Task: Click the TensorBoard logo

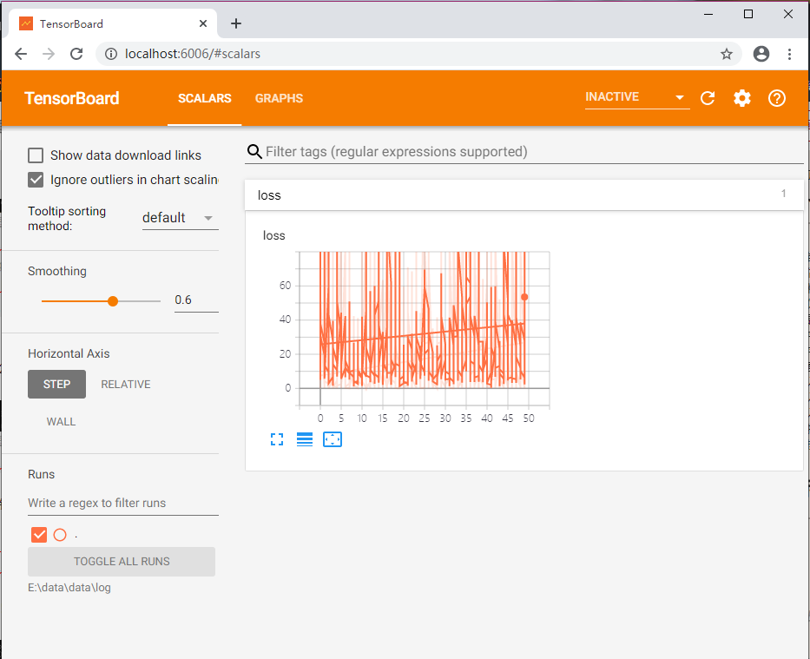Action: click(x=72, y=98)
